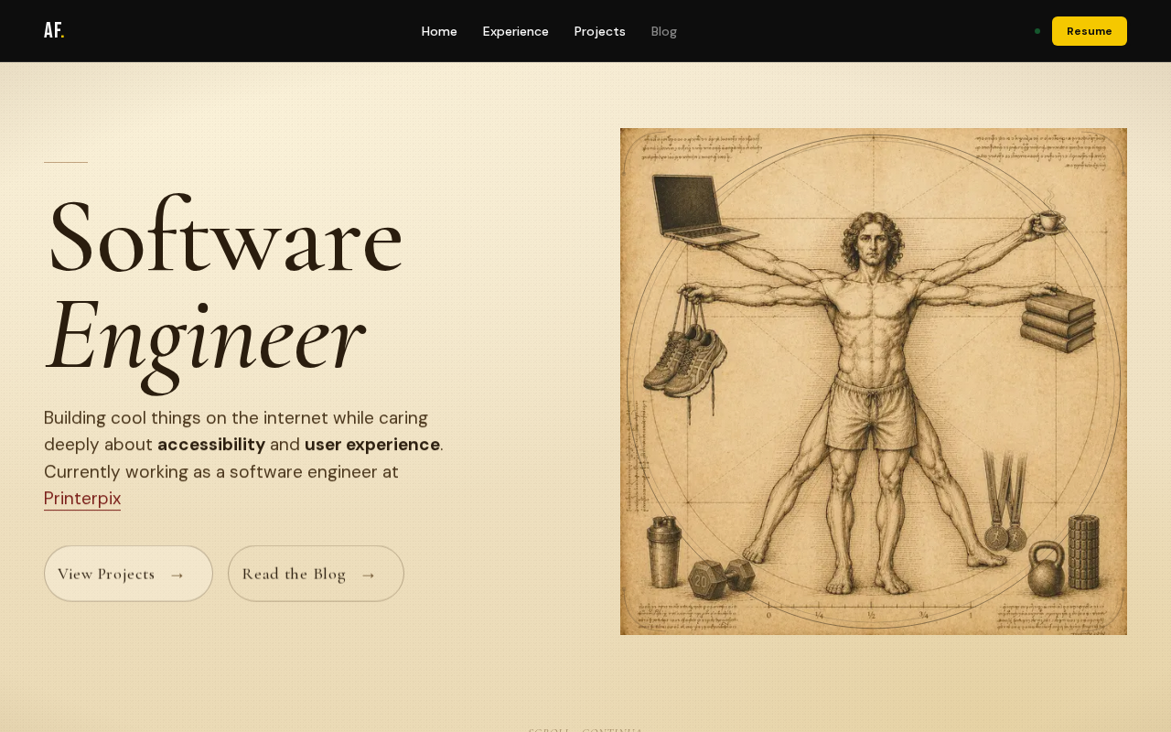Open the Vitruvian man illustration
The width and height of the screenshot is (1171, 732).
(874, 382)
